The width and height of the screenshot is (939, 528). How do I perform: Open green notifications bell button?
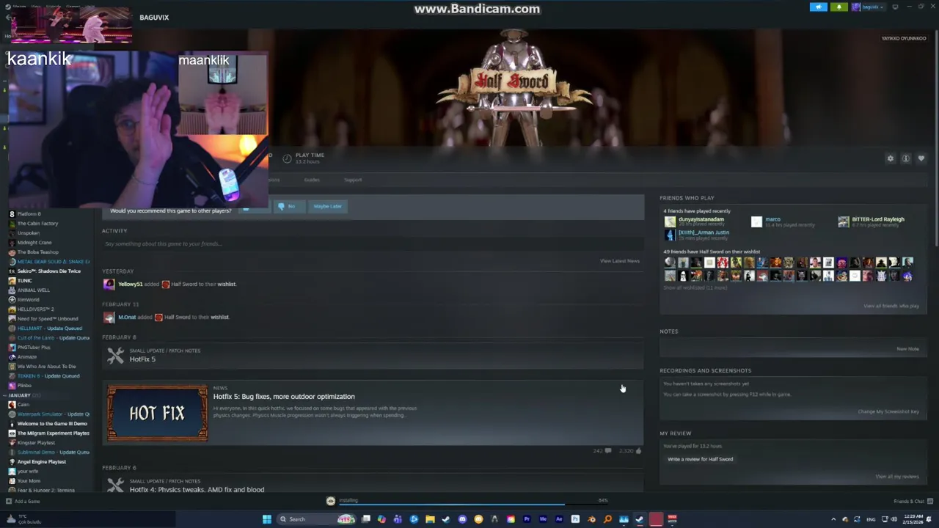click(x=839, y=7)
